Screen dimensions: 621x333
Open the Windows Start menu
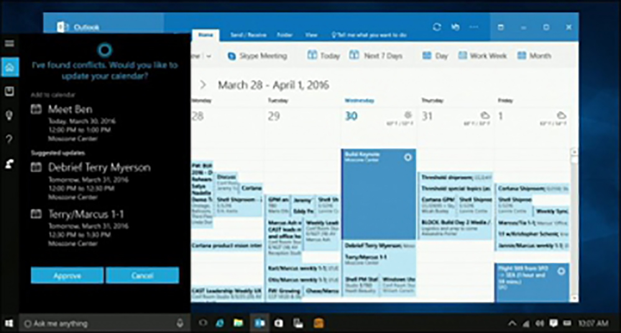click(9, 324)
